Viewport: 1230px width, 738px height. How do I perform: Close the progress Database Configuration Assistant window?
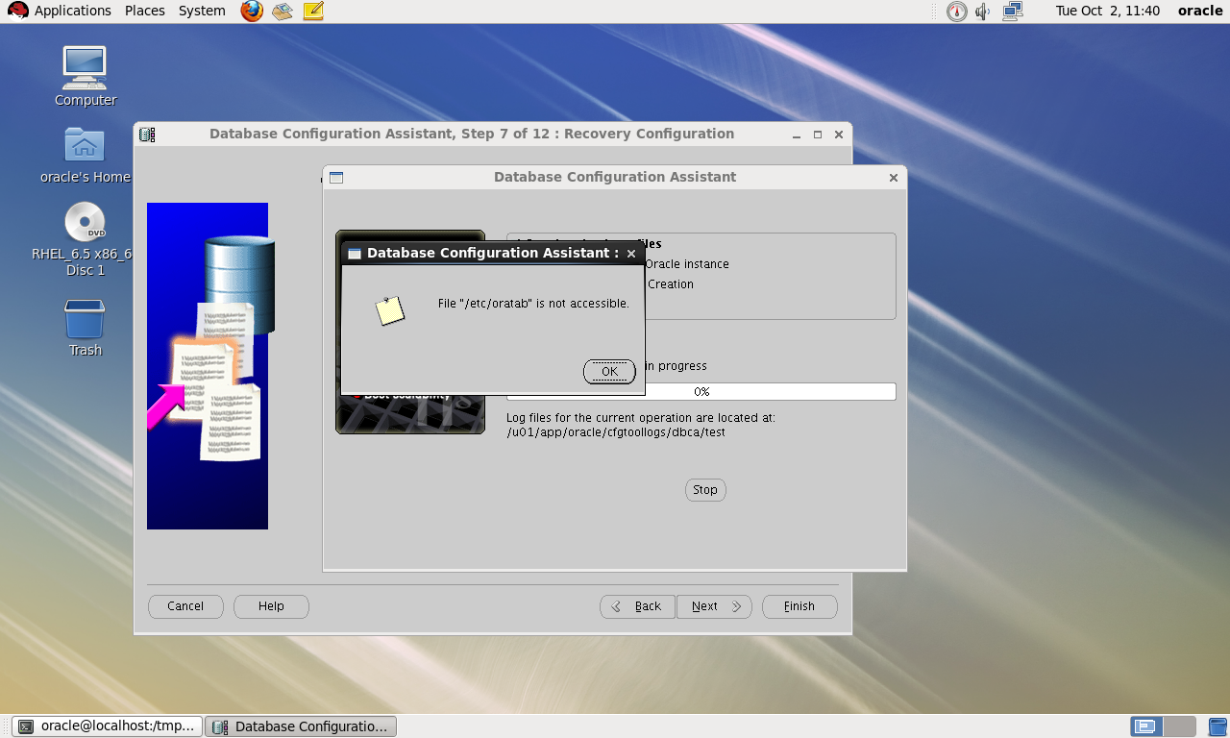tap(894, 178)
